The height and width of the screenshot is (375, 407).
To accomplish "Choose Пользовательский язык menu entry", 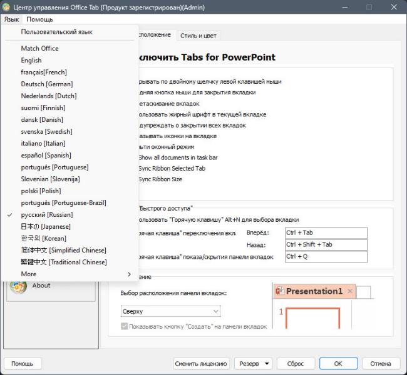I will pyautogui.click(x=70, y=32).
